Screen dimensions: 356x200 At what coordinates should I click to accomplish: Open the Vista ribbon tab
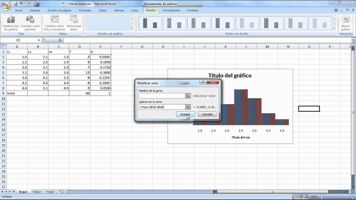(x=134, y=10)
